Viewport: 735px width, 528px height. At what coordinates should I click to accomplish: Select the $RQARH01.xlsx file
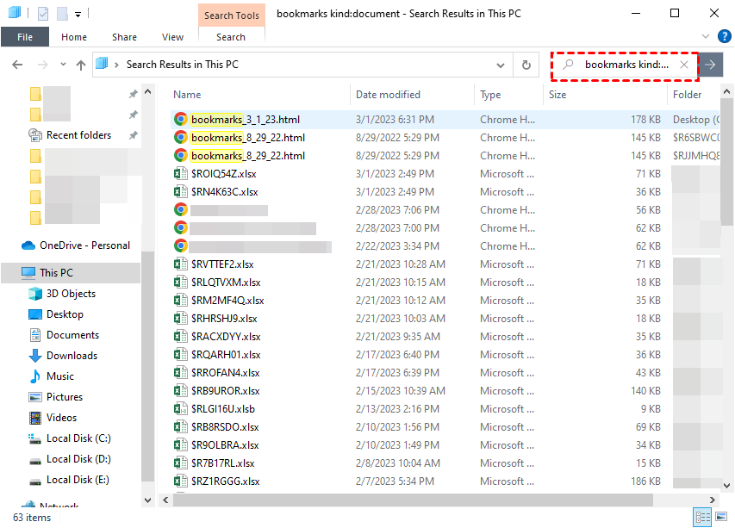[x=226, y=355]
